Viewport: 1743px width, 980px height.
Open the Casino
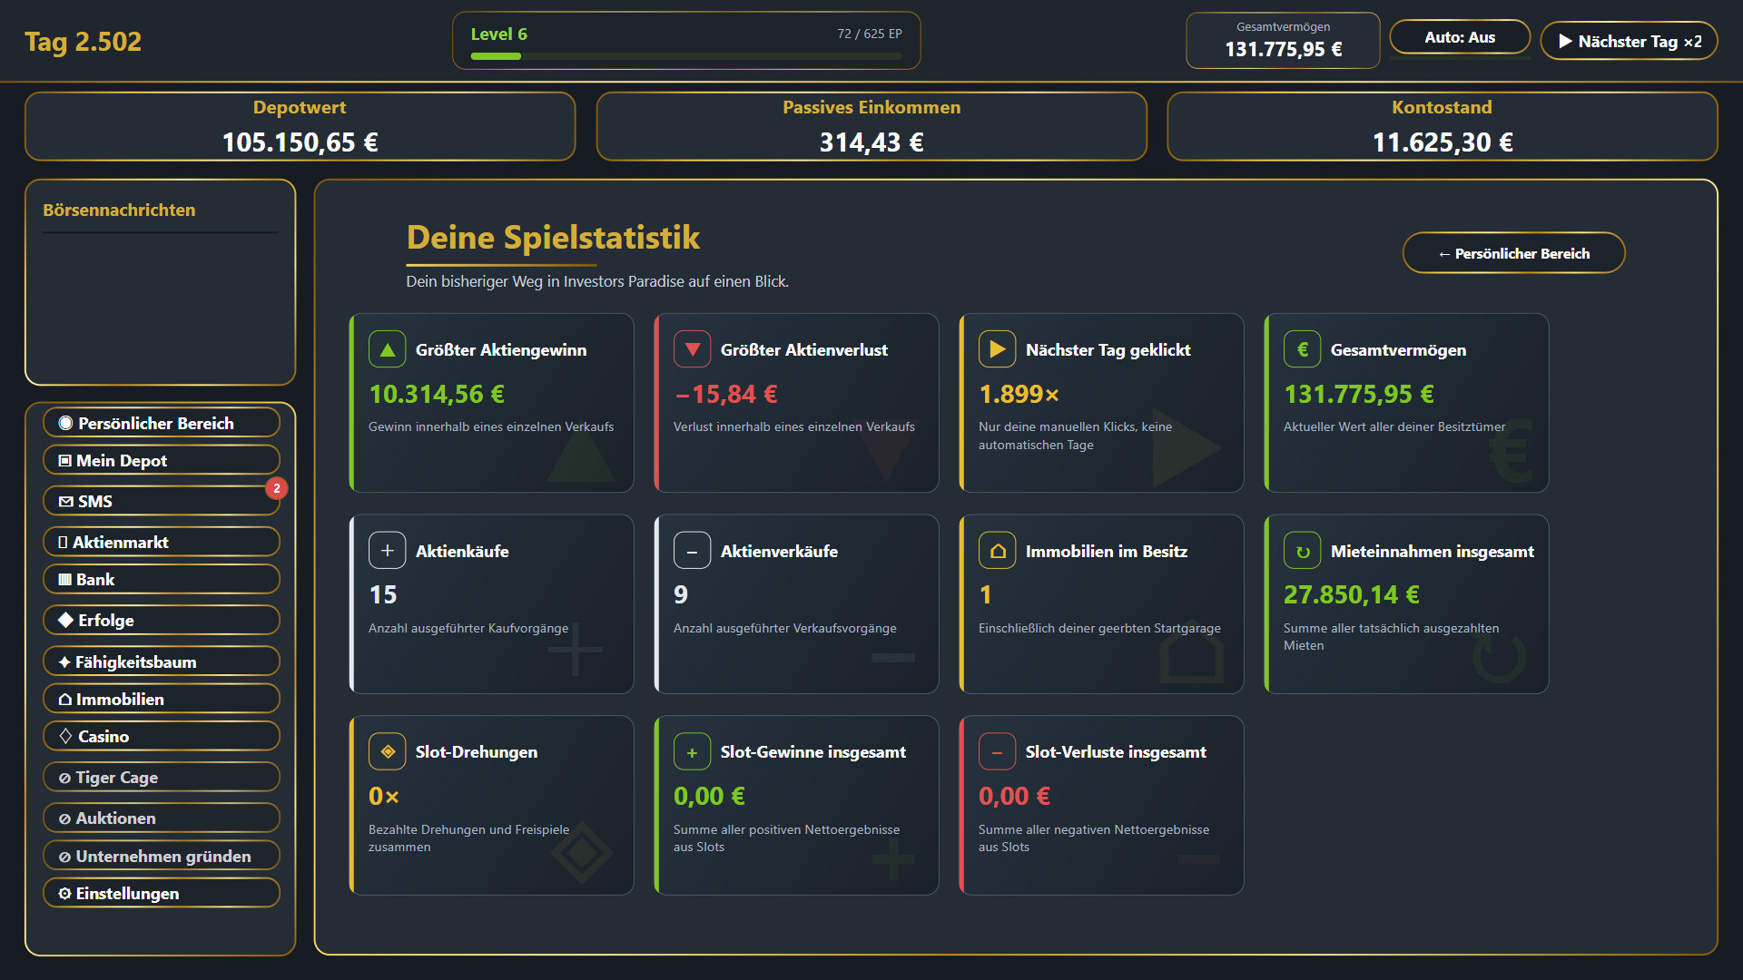coord(162,736)
